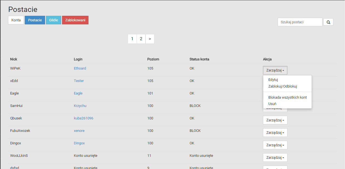Open the Tester login link
The width and height of the screenshot is (345, 169).
79,81
